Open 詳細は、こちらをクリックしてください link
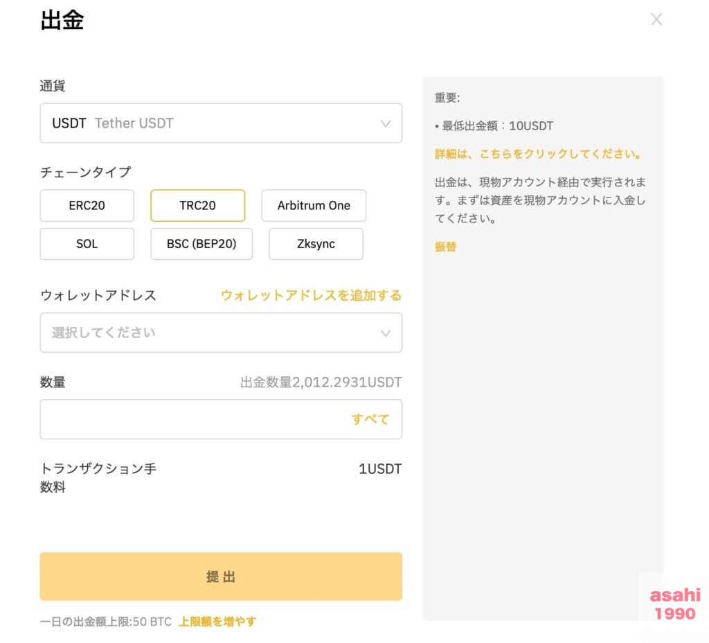709x643 pixels. point(539,154)
